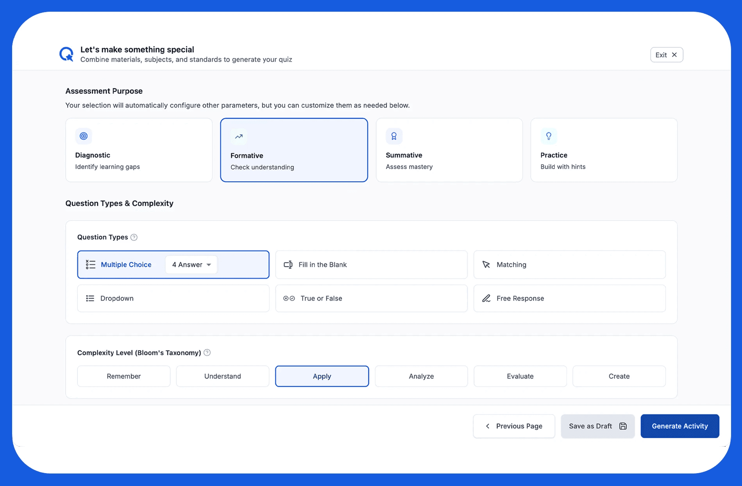Select the Create complexity level
The image size is (742, 486).
[x=619, y=376]
